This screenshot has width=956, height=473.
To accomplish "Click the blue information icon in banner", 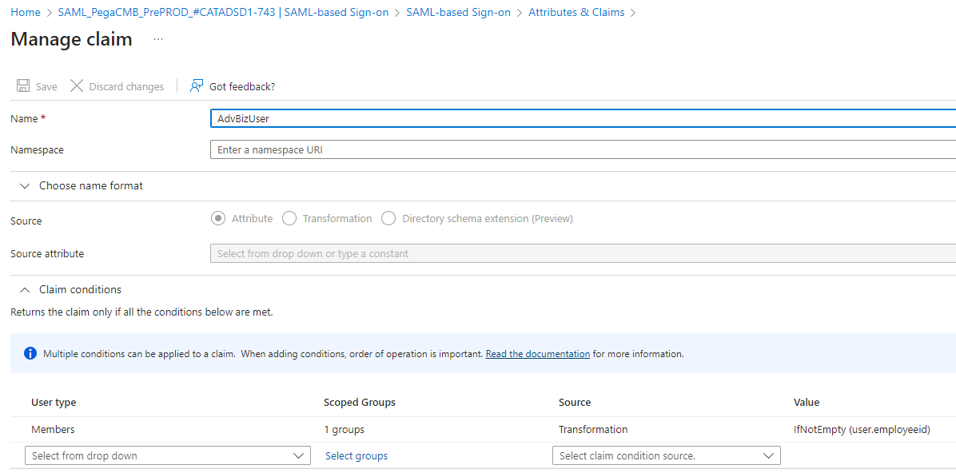I will 30,353.
